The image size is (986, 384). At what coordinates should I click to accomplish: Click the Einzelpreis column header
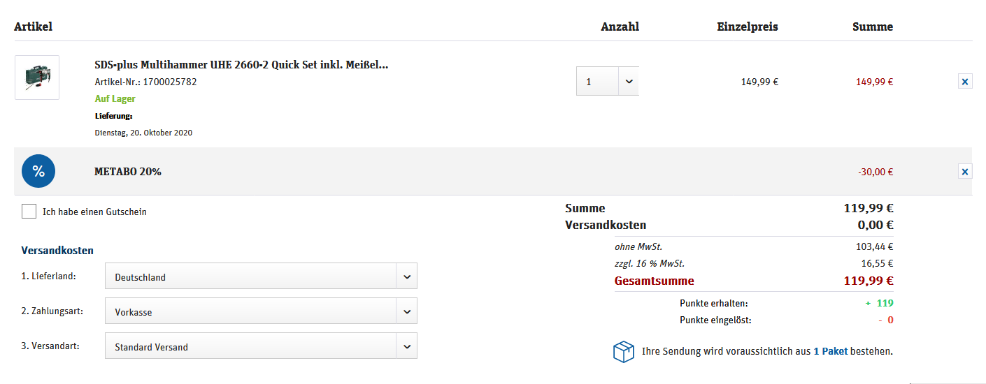tap(747, 27)
